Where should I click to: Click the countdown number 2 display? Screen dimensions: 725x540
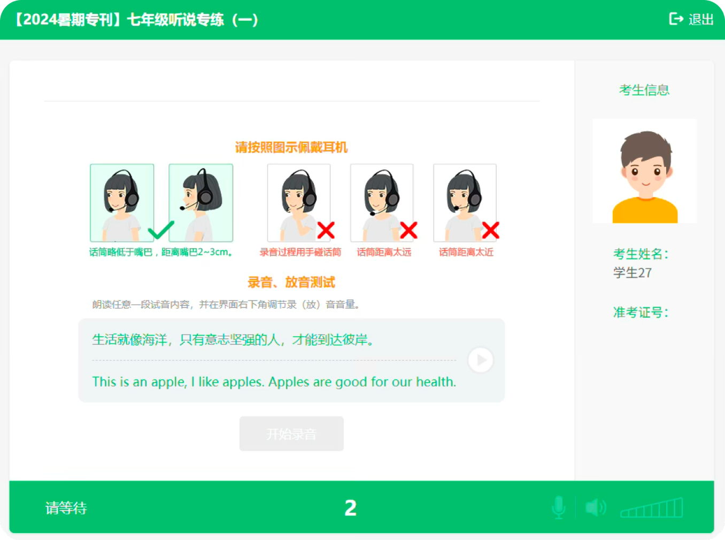tap(350, 508)
